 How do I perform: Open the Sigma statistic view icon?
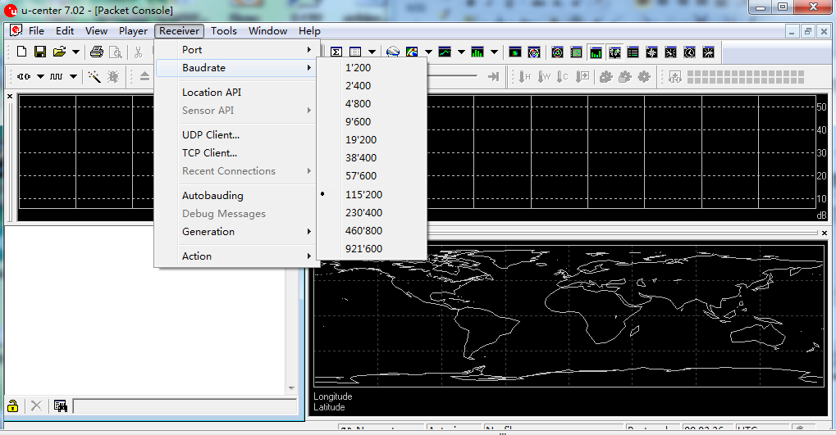coord(336,52)
